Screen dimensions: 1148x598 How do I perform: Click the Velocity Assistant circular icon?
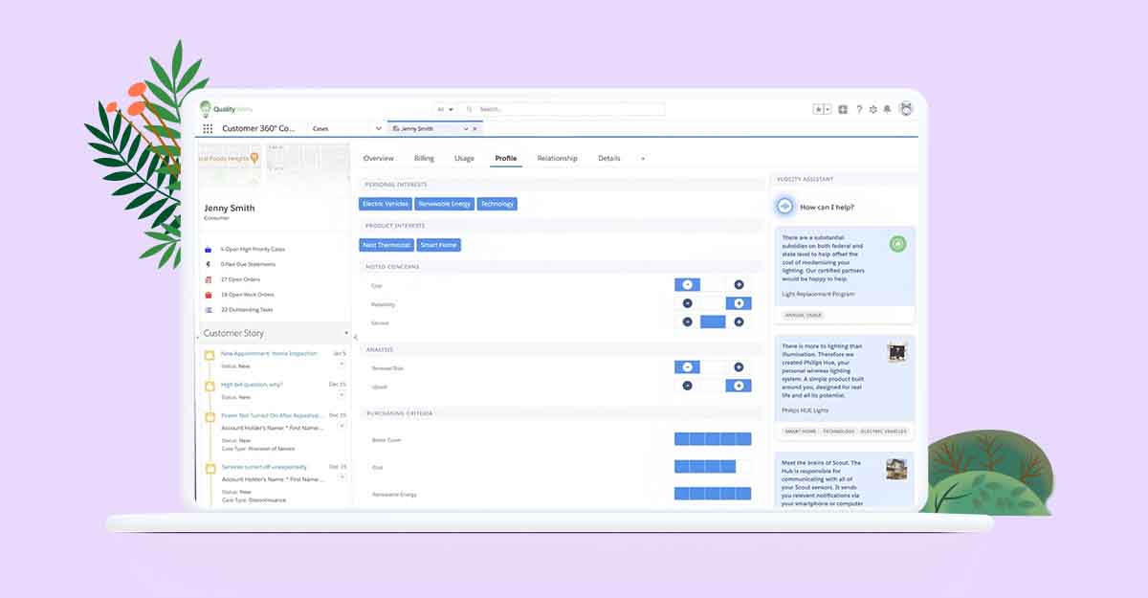pos(784,207)
